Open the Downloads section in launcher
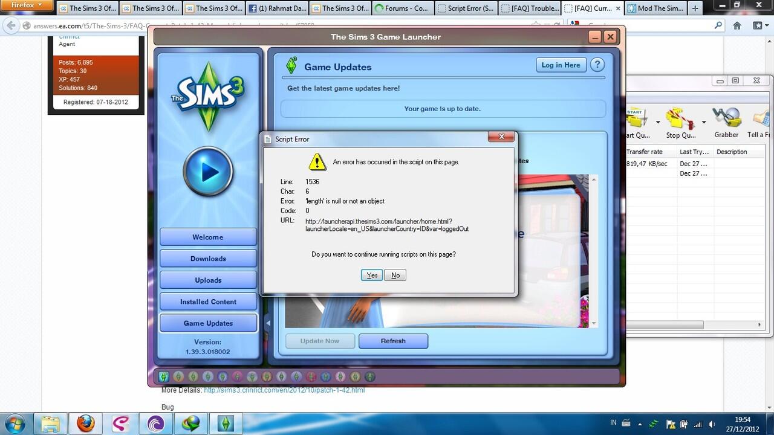The image size is (774, 435). 208,259
